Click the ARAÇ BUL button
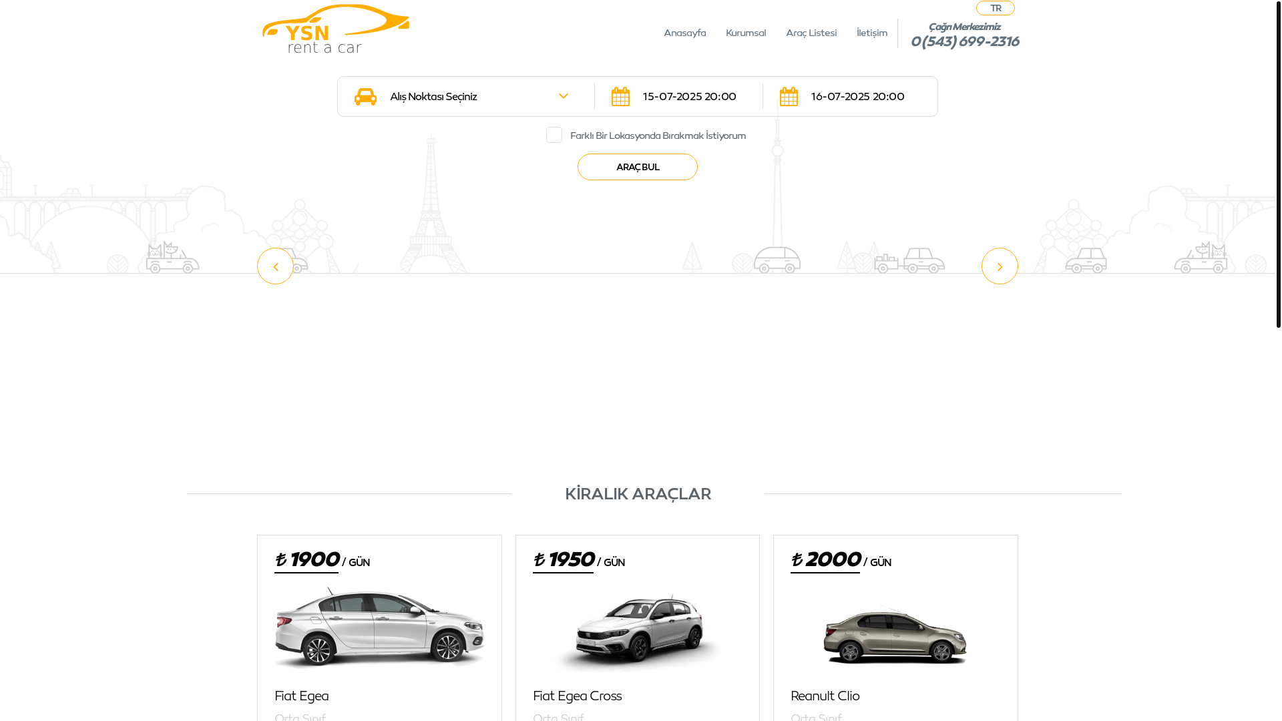Screen dimensions: 1282x721 tap(638, 167)
